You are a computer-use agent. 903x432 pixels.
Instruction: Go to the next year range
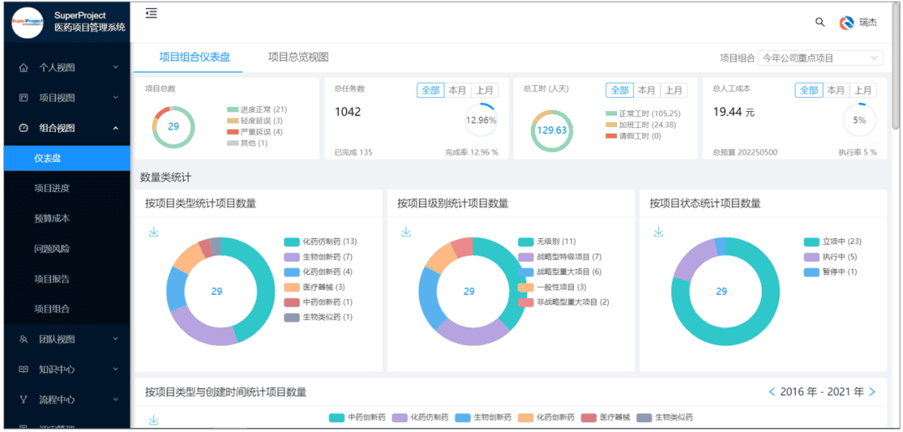(x=872, y=392)
